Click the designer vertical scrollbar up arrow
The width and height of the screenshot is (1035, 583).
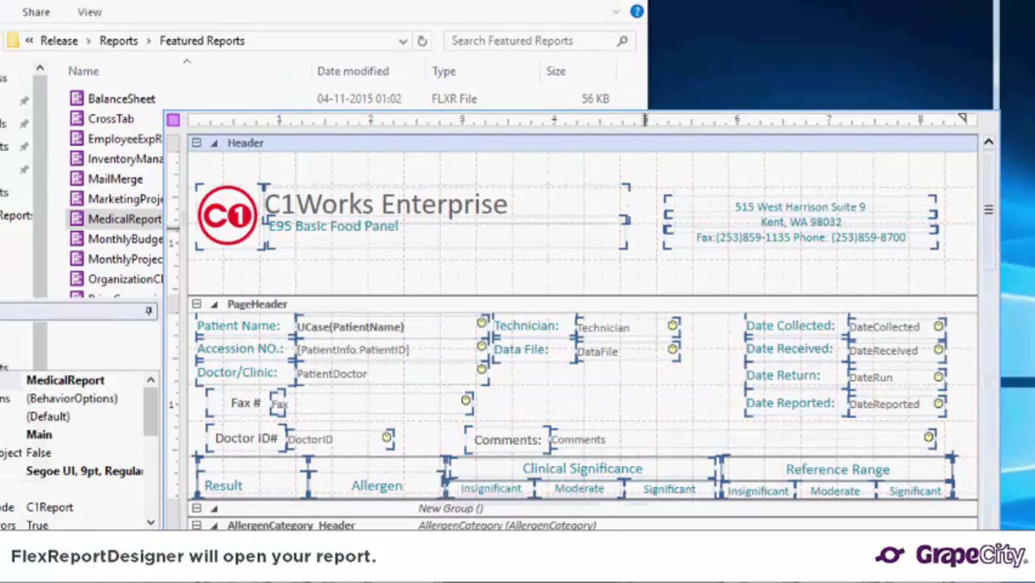point(989,142)
